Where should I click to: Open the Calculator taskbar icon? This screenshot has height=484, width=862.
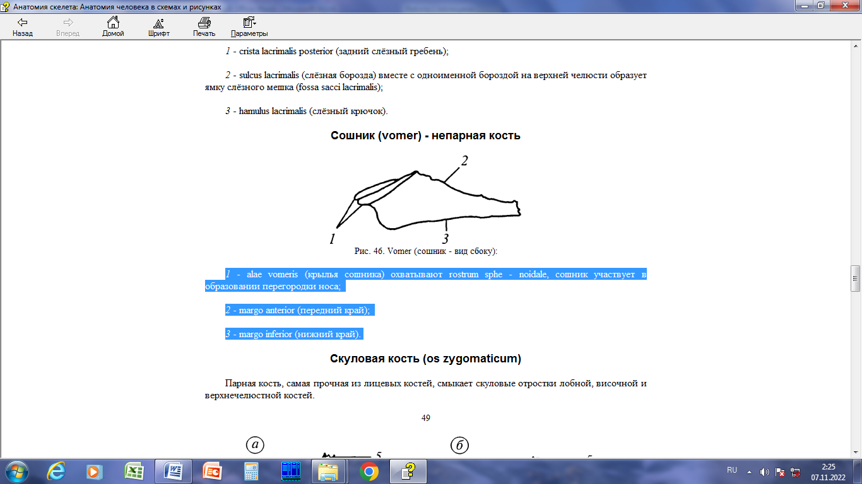coord(251,471)
